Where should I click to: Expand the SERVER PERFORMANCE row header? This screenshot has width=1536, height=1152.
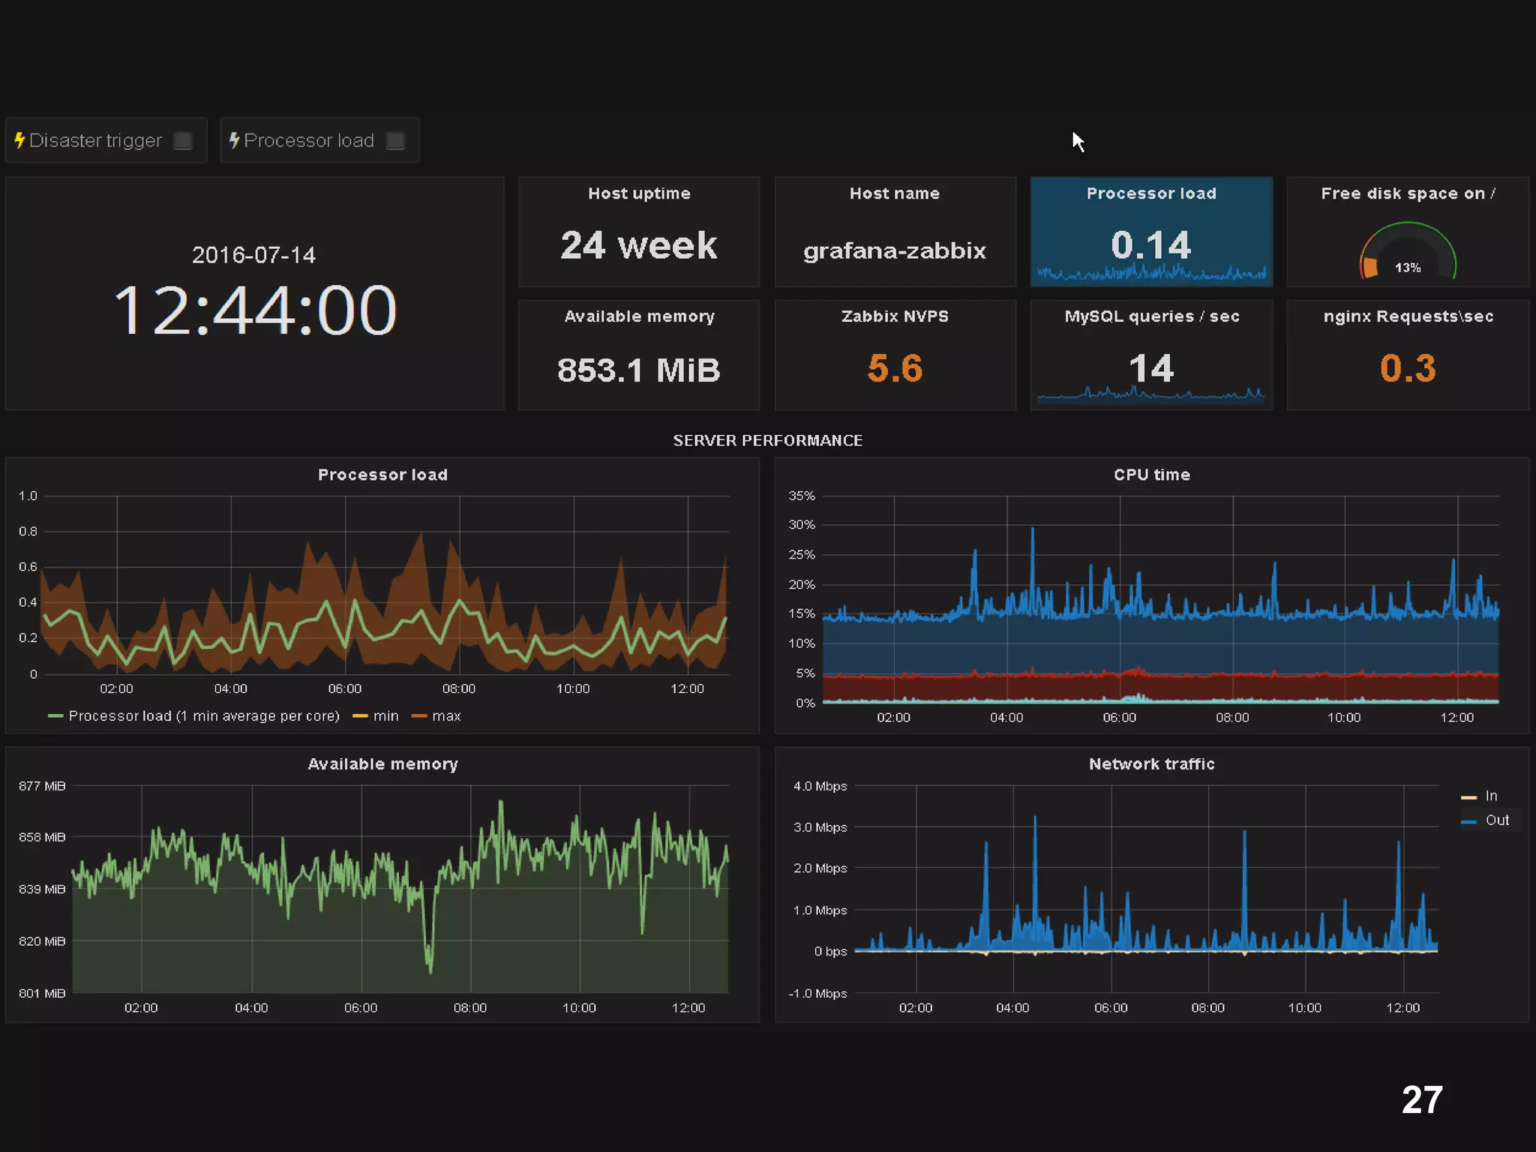767,440
